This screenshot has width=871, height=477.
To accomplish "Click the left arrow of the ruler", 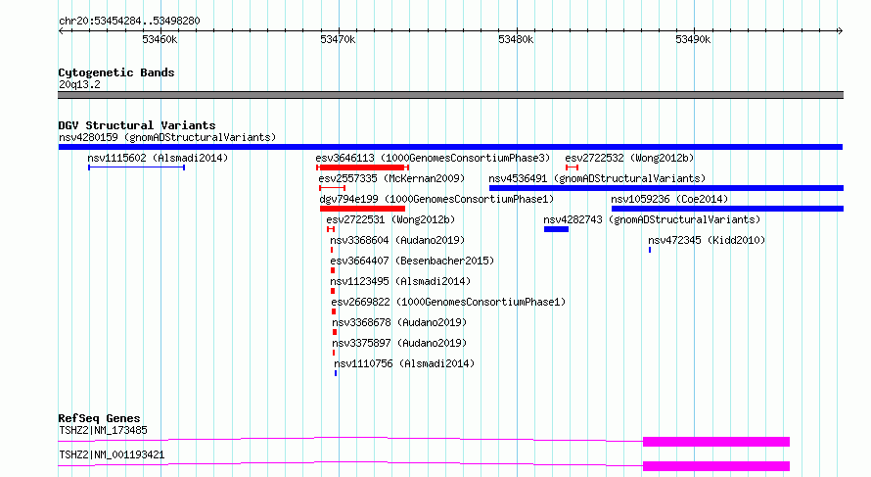I will click(x=61, y=31).
